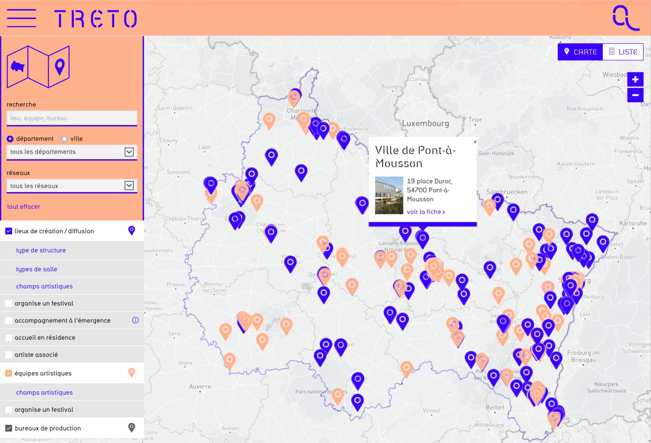Follow the voir la fiche link
This screenshot has width=651, height=443.
coord(425,212)
